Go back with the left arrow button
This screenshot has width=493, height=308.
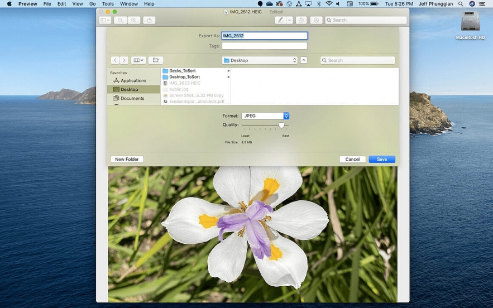[115, 60]
